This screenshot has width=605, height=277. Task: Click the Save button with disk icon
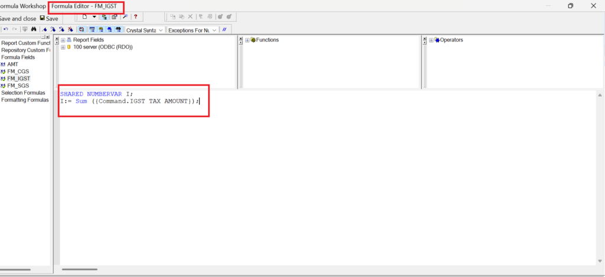pos(49,18)
